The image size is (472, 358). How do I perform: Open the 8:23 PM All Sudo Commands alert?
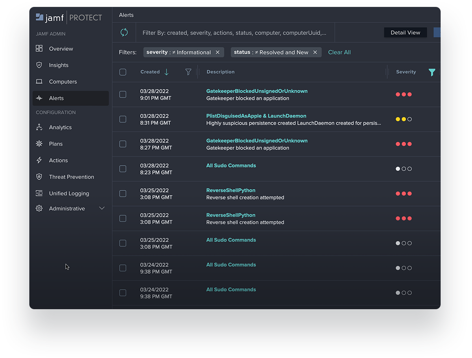tap(231, 166)
